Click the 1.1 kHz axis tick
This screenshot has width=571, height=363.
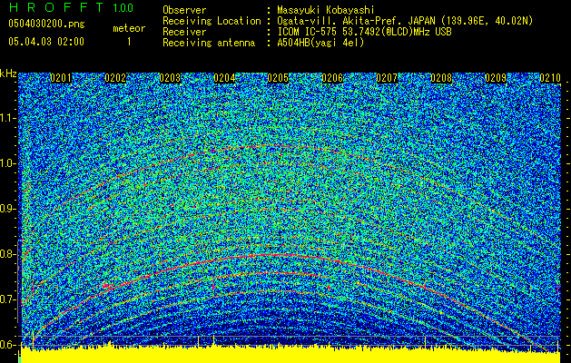[x=8, y=118]
